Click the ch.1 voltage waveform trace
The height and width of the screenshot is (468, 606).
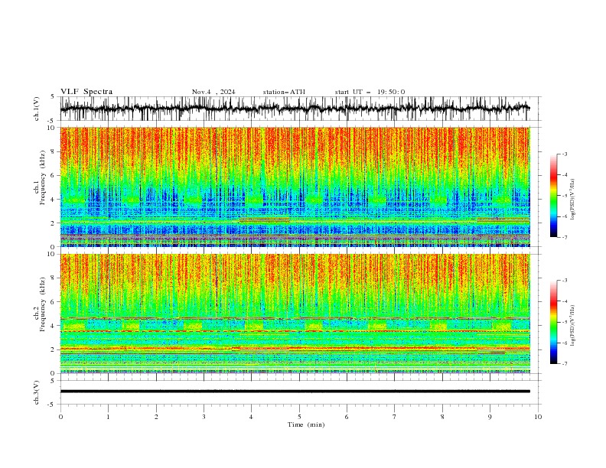(x=295, y=109)
